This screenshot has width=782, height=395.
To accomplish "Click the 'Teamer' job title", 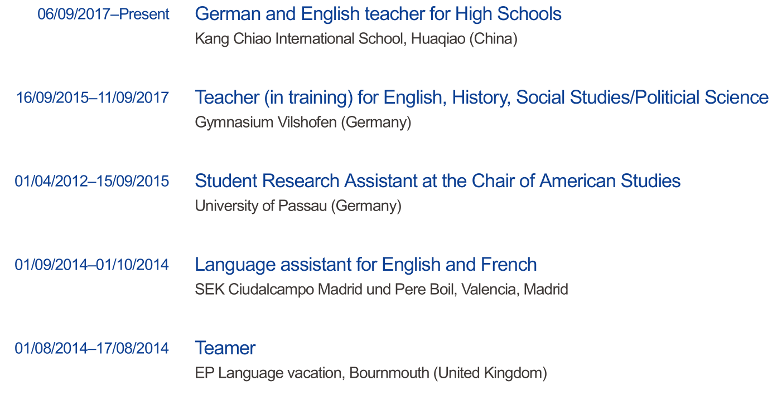I will (225, 348).
